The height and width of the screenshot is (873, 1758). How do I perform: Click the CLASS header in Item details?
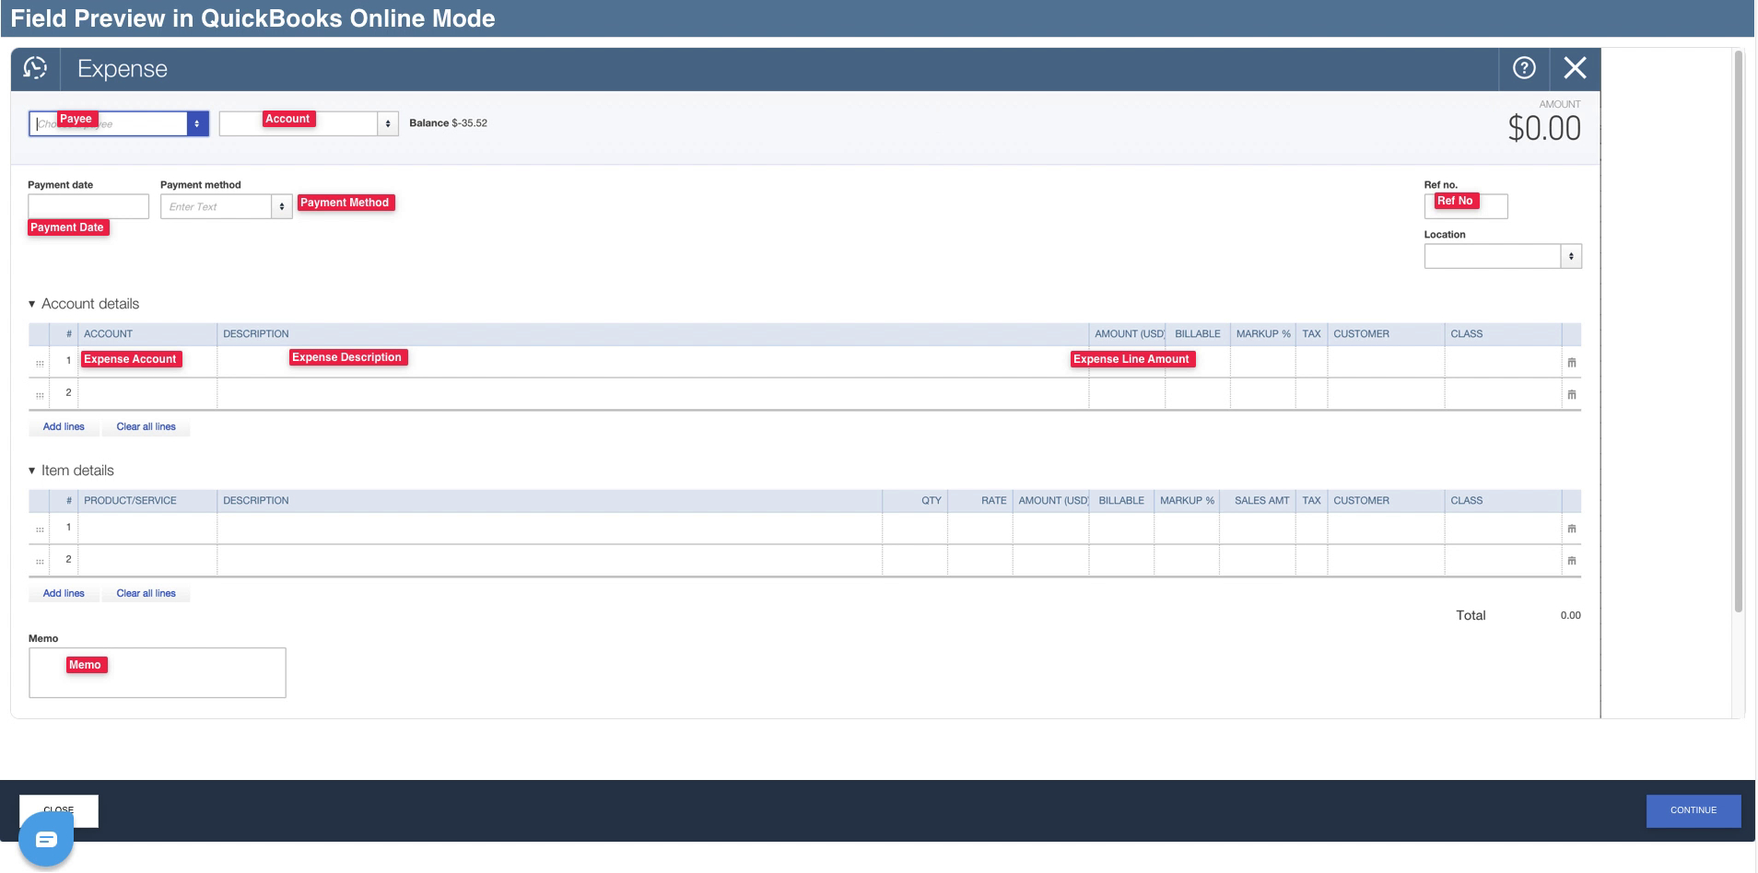[1467, 501]
